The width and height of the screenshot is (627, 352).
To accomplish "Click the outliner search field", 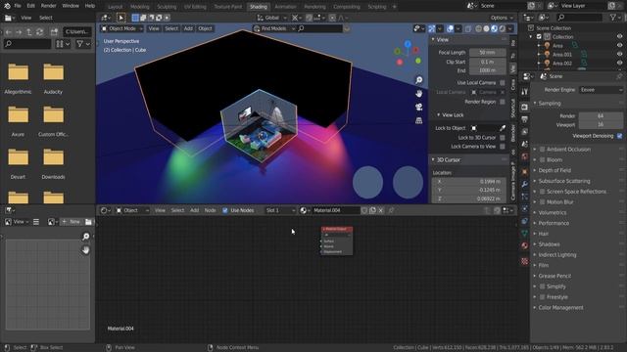I will point(579,18).
